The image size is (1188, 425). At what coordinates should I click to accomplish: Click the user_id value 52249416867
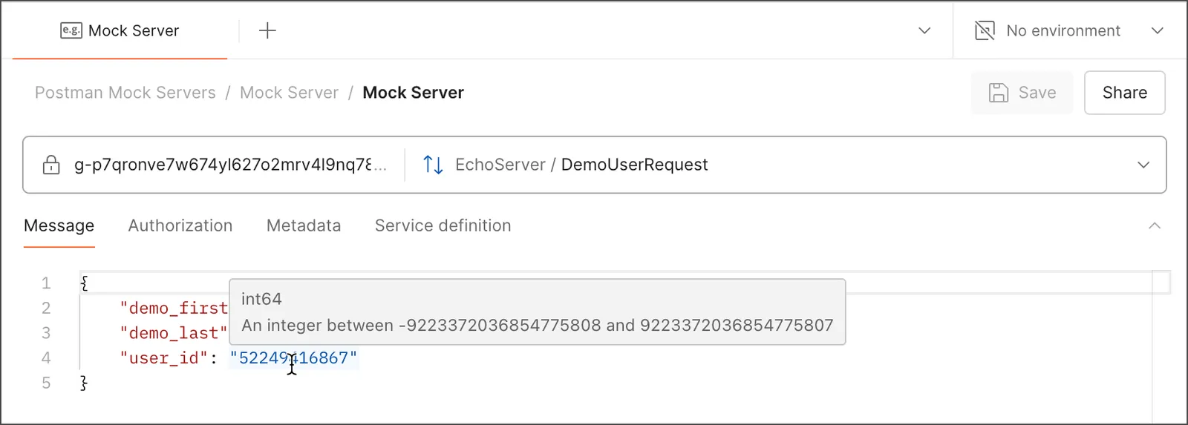point(293,358)
